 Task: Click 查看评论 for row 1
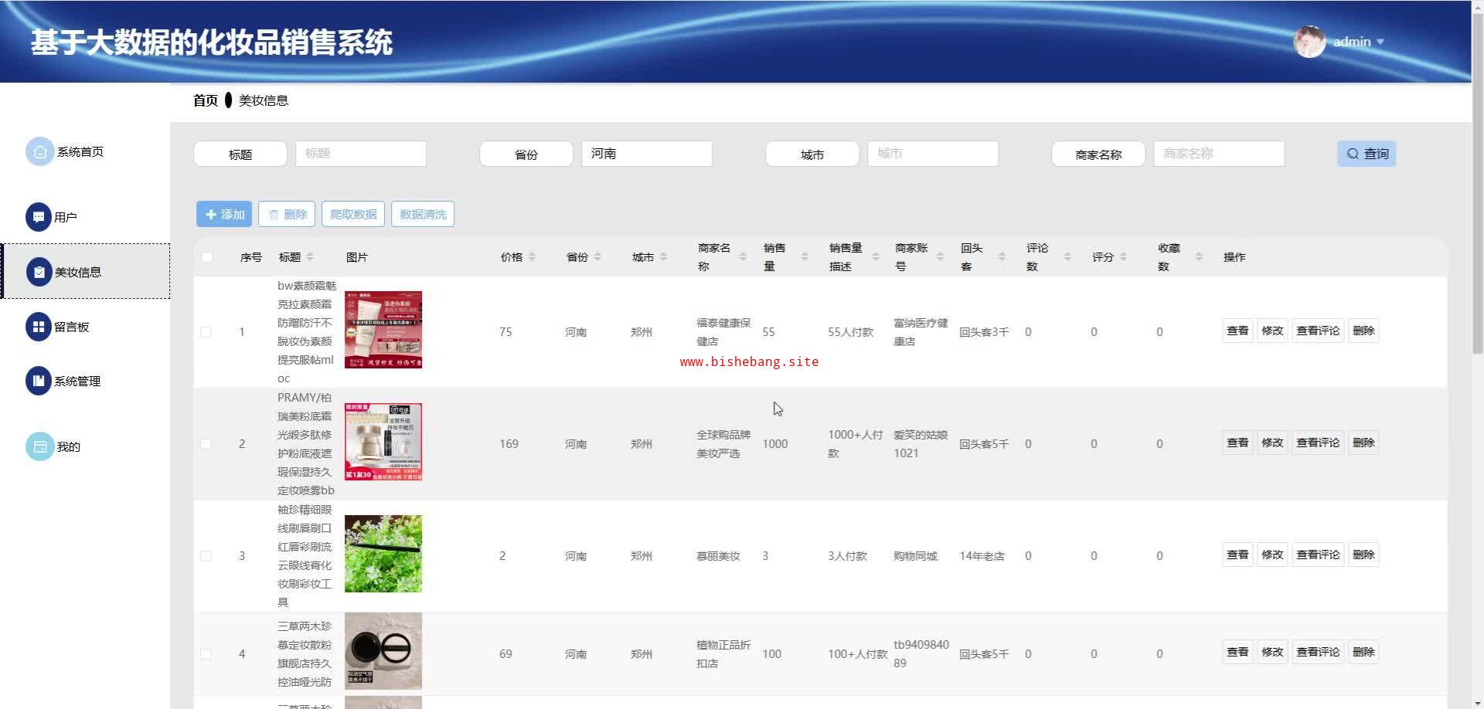1318,331
